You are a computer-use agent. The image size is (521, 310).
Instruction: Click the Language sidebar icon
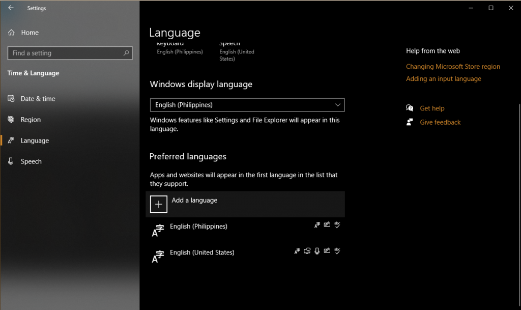click(11, 140)
